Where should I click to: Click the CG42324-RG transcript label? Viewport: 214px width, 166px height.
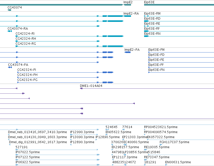pyautogui.click(x=26, y=44)
